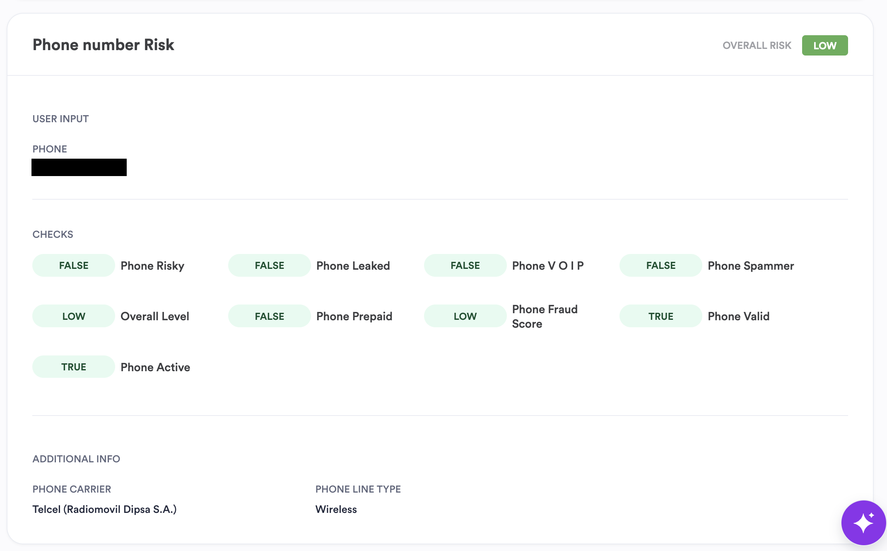Click the FALSE badge next to Phone V O I P
Image resolution: width=887 pixels, height=551 pixels.
pyautogui.click(x=465, y=266)
